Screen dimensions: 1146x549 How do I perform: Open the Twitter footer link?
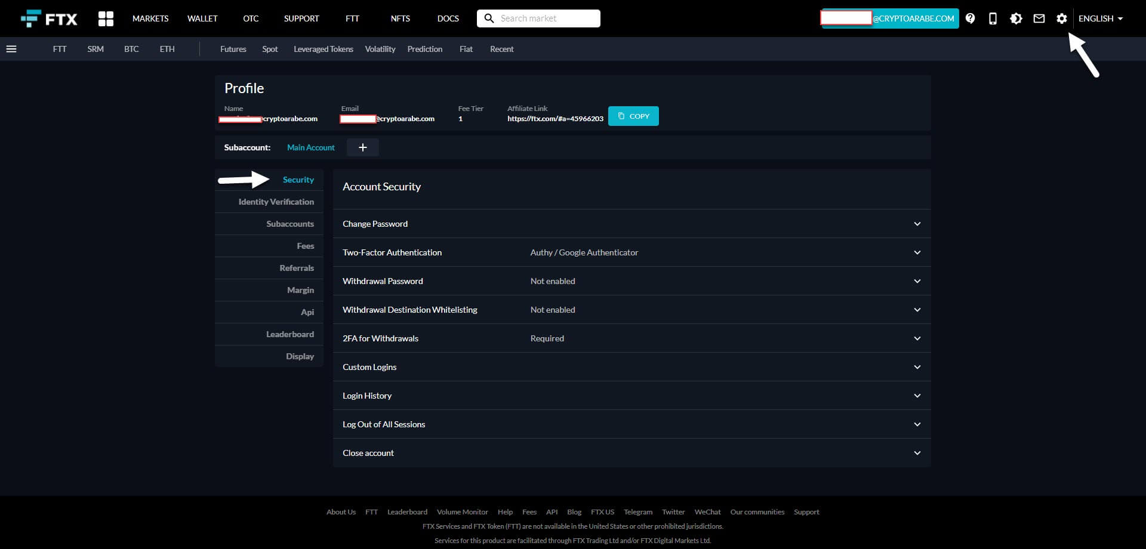pos(673,512)
